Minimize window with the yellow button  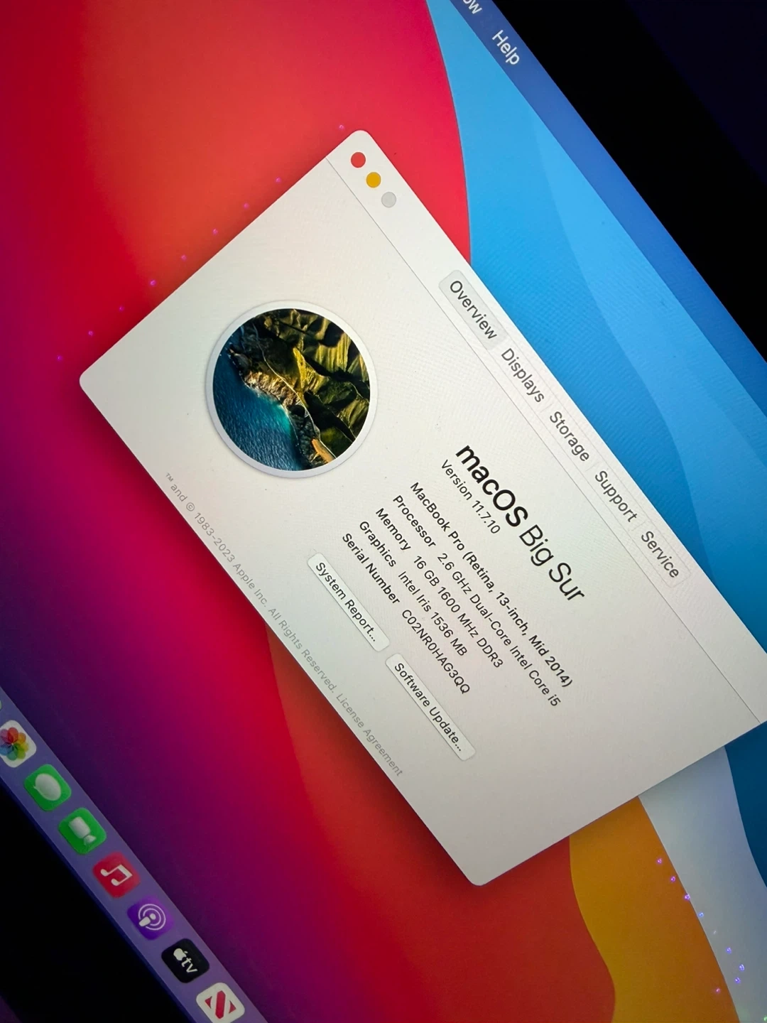374,180
